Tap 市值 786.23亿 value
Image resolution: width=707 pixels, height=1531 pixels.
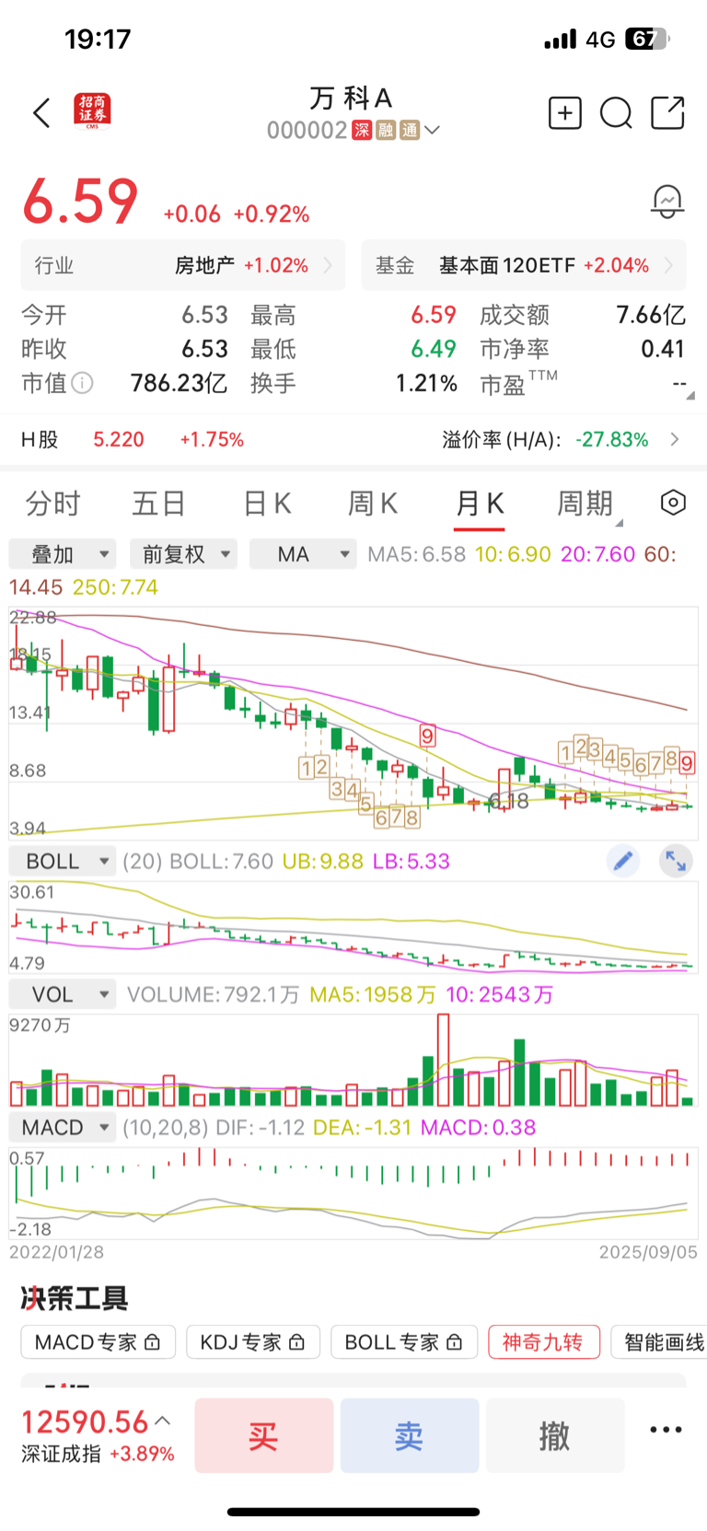179,383
